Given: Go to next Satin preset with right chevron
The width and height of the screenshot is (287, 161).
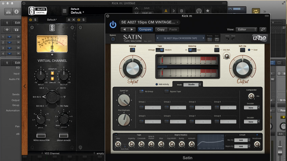Looking at the screenshot, I should click(203, 38).
